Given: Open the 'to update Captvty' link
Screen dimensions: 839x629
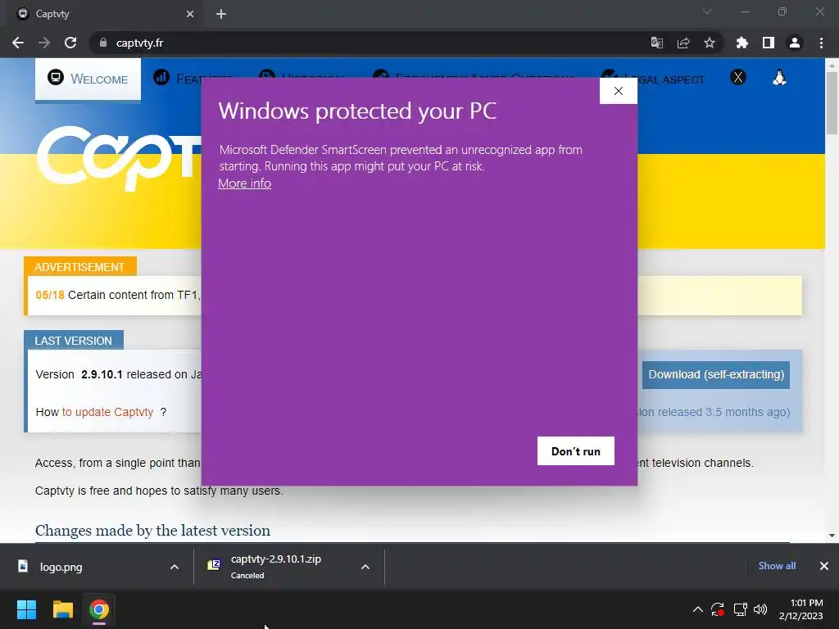Looking at the screenshot, I should 107,413.
